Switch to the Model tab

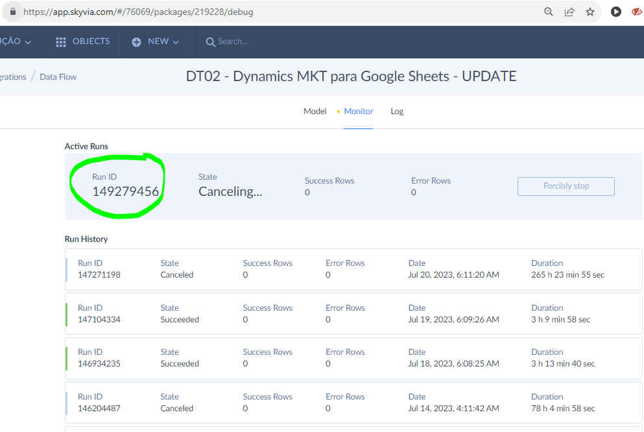click(315, 112)
